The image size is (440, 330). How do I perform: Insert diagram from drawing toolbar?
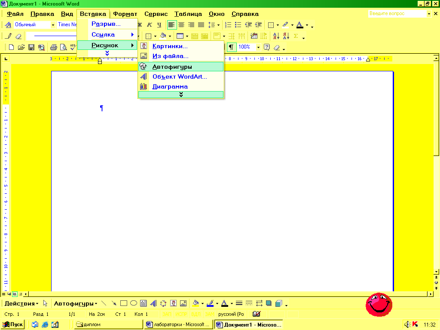(163, 303)
